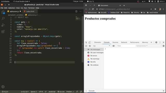Screen dimensions: 166x93
Task: Open JavaScript context top dropdown
Action: click(101, 46)
